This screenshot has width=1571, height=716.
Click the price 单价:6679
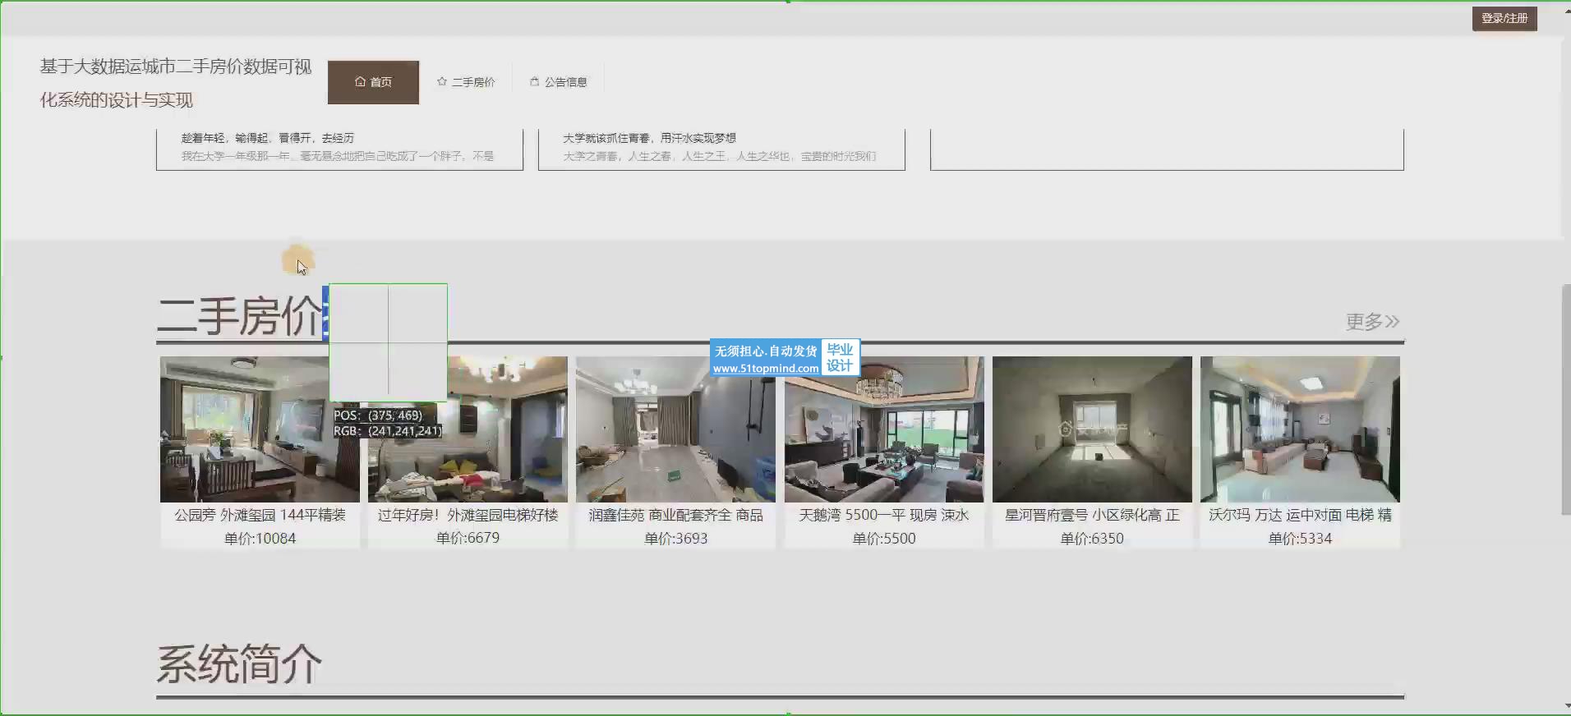click(x=468, y=539)
